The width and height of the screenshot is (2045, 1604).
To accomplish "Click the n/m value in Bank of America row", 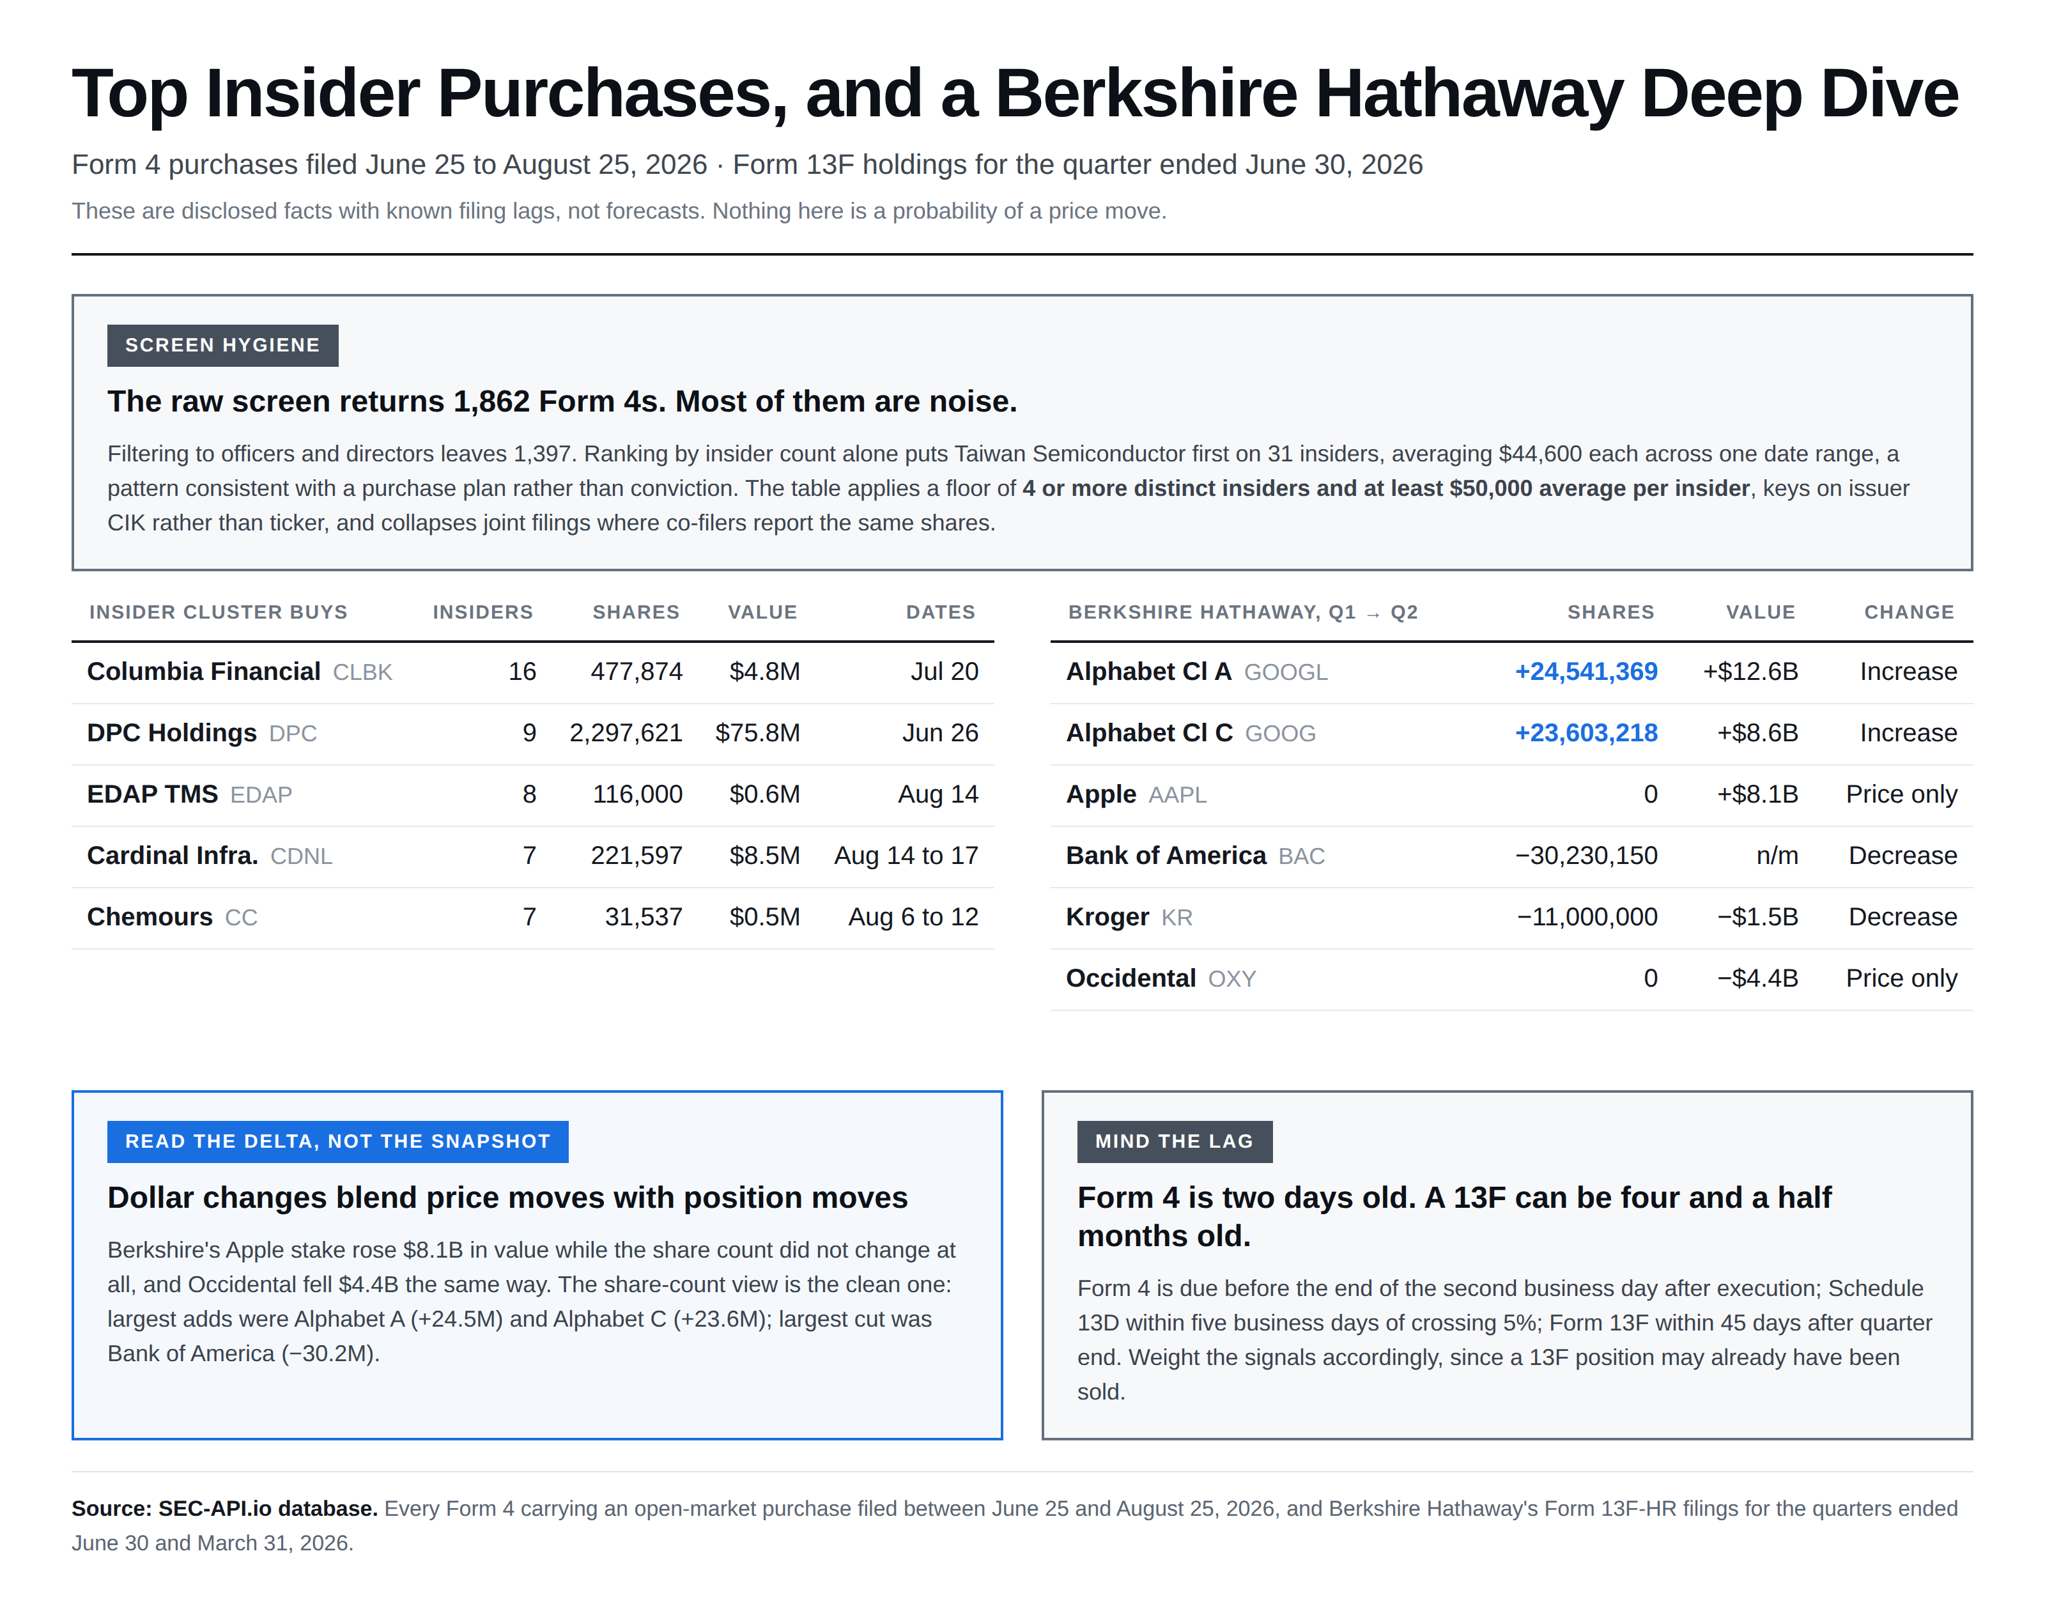I will tap(1777, 856).
